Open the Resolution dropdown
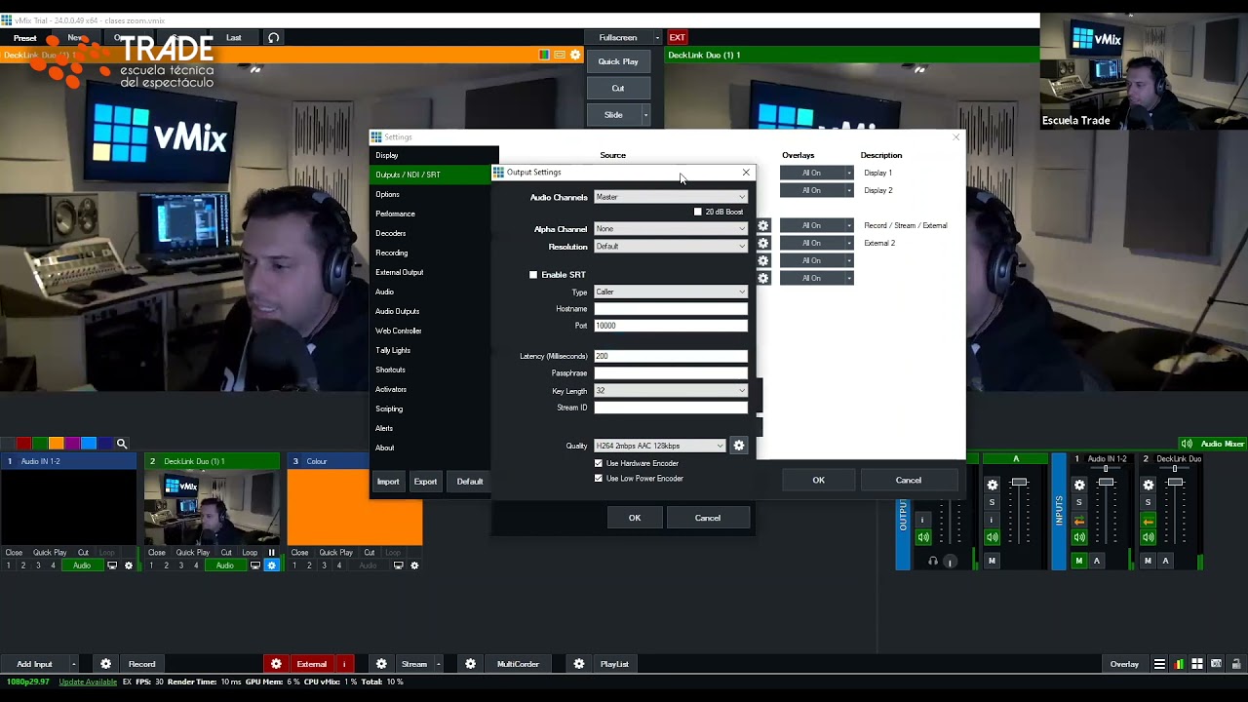This screenshot has width=1248, height=702. point(671,247)
